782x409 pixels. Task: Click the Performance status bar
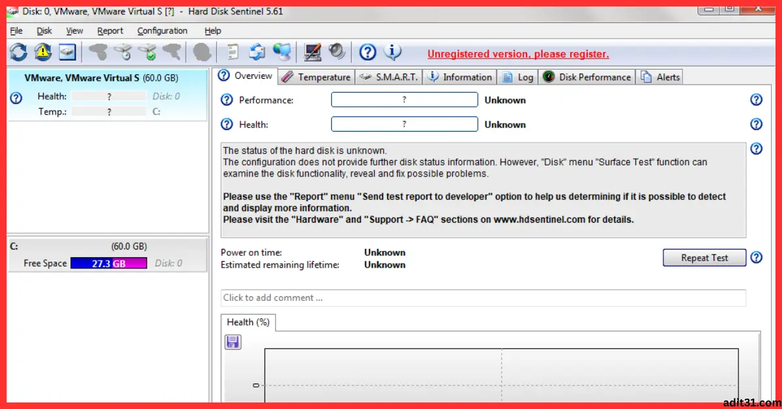tap(404, 100)
